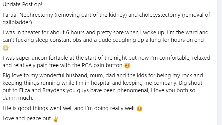Click the text 'damn much.'
222x125 pixels.
18,98
